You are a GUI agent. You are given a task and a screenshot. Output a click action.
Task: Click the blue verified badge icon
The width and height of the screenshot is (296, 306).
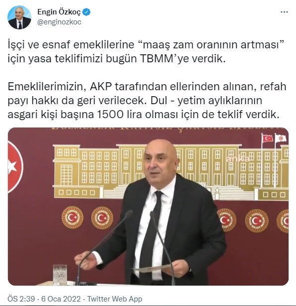pyautogui.click(x=86, y=12)
